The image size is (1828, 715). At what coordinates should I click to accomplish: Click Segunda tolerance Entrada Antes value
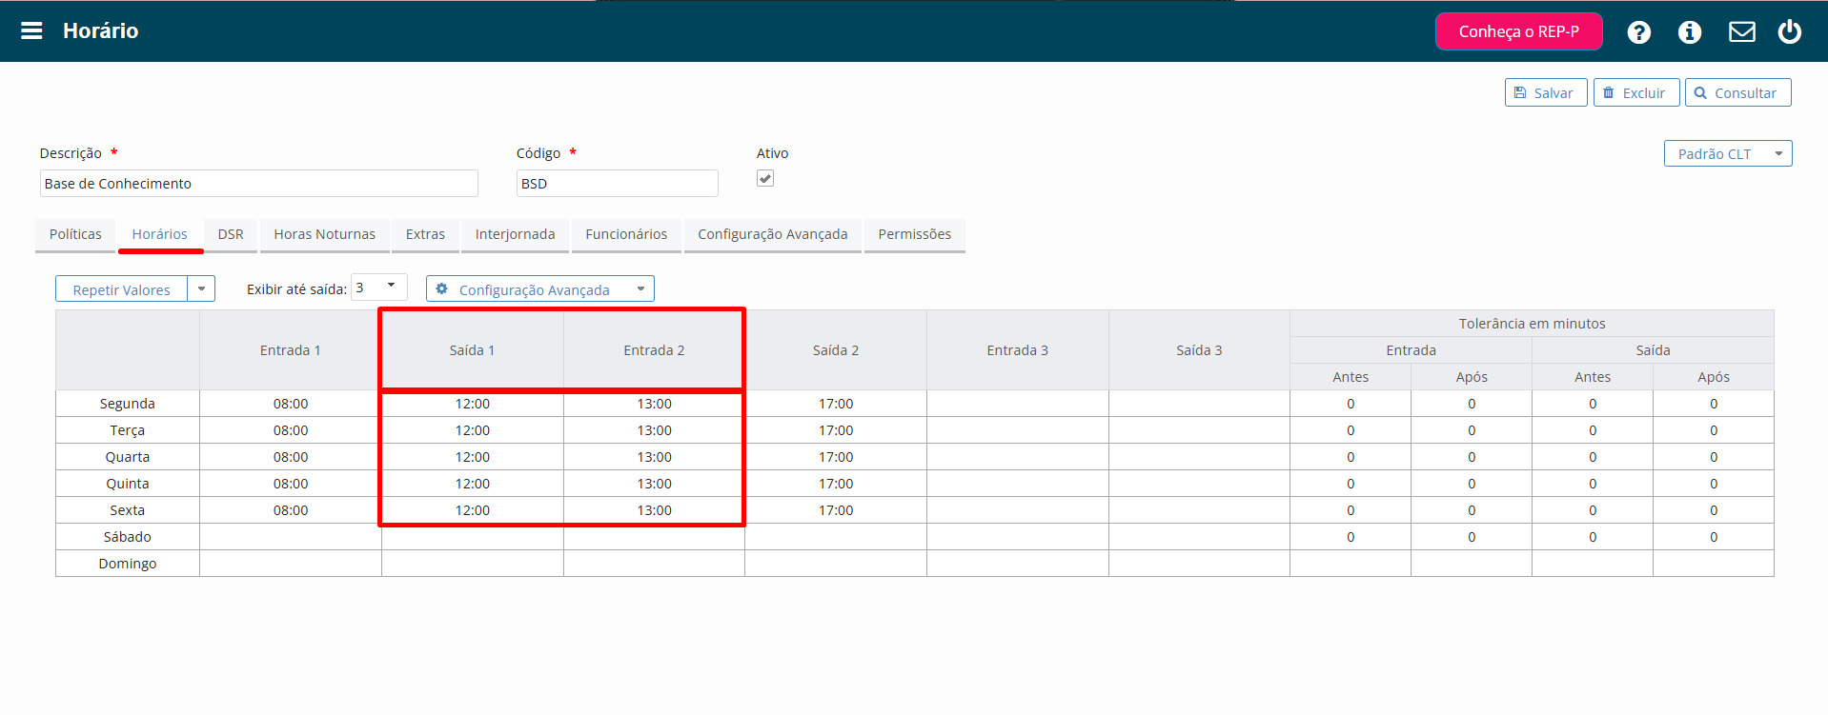(x=1351, y=404)
